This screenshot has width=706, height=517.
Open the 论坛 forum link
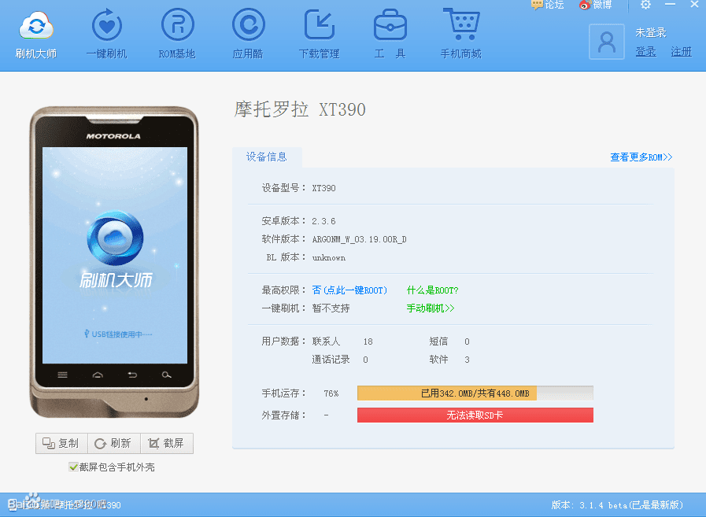(547, 5)
